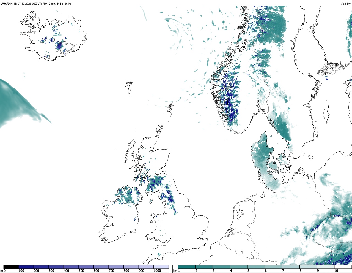Viewport: 352px width, 273px height.
Task: Click the black 0–100 m legend swatch
Action: click(x=11, y=267)
